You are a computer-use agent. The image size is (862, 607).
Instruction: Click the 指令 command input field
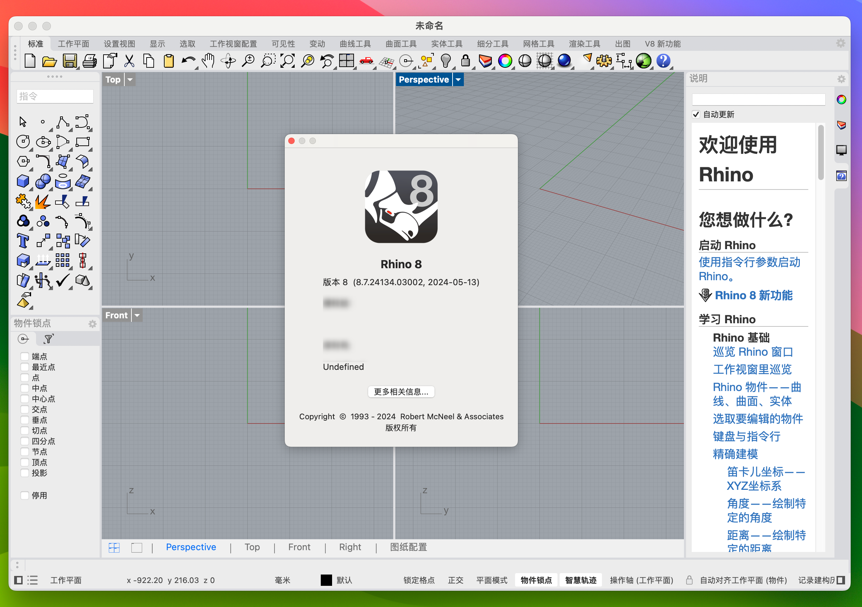click(55, 96)
